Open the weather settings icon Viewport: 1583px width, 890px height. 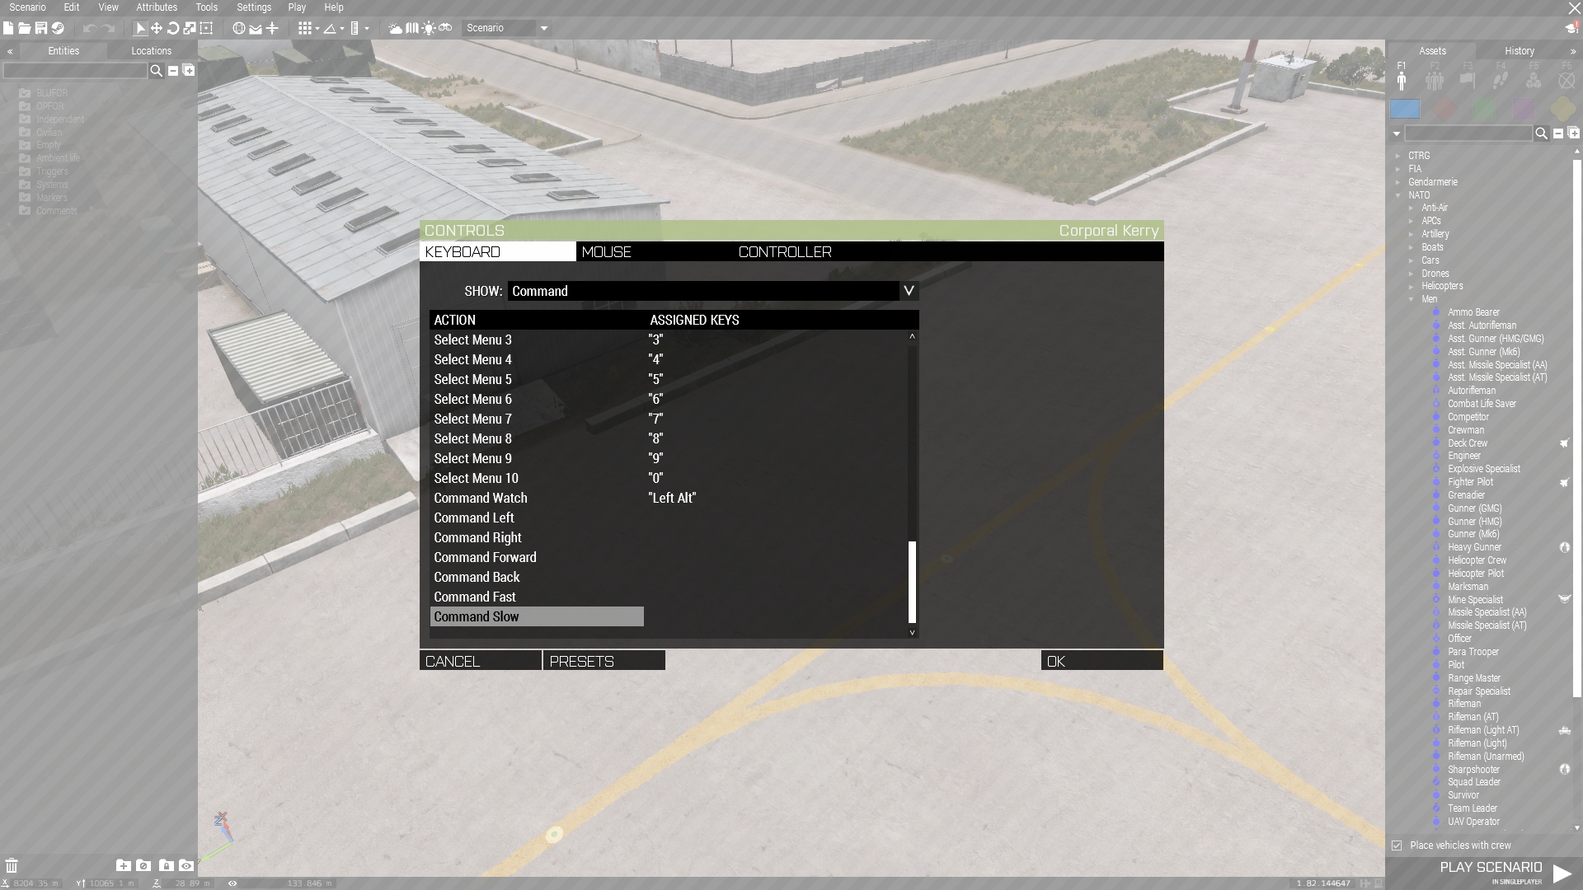pyautogui.click(x=396, y=28)
